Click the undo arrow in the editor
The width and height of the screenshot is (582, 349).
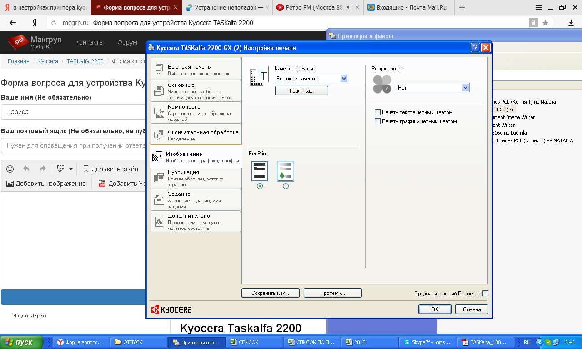point(26,169)
